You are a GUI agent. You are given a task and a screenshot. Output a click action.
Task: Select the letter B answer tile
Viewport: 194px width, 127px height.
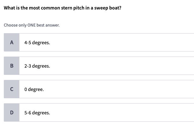(x=12, y=66)
